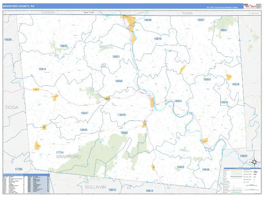Select ZIP code label 18840
264x198 pixels.
coord(148,20)
